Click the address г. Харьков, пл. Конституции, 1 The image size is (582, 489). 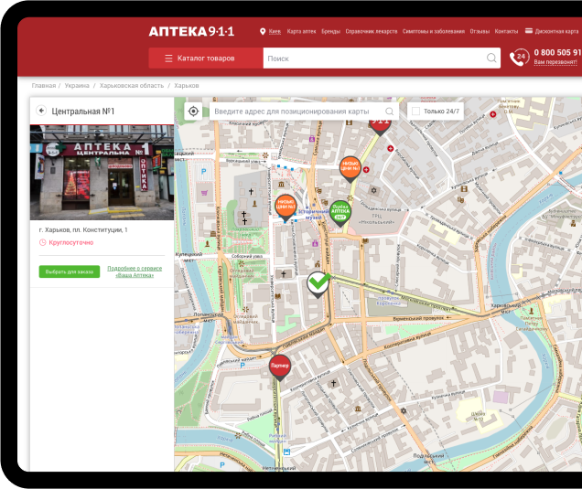click(83, 229)
